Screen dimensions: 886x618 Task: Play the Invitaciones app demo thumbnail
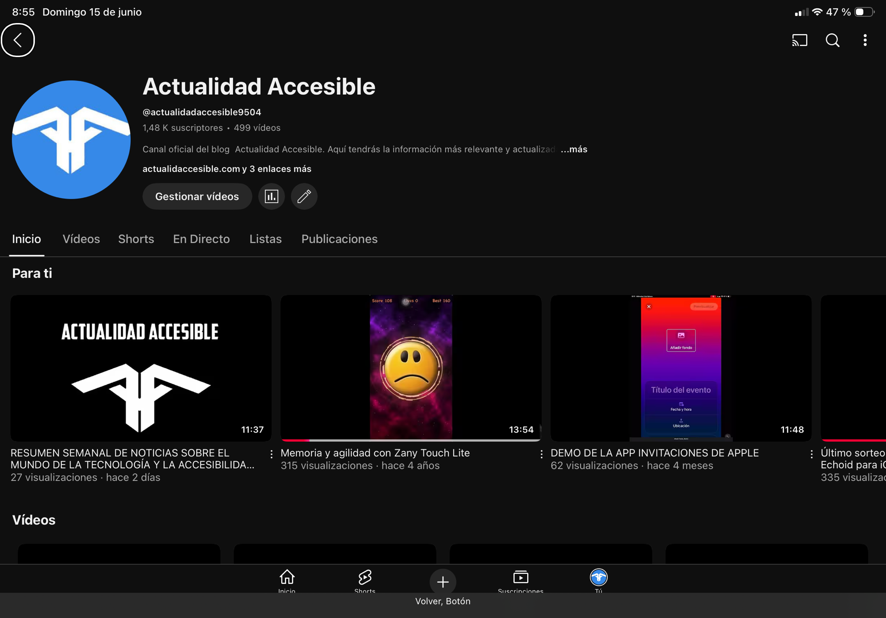(x=681, y=368)
